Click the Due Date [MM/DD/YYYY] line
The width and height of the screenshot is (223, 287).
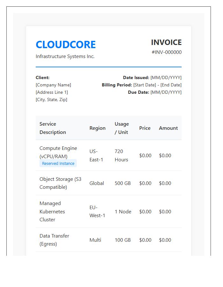click(x=155, y=92)
